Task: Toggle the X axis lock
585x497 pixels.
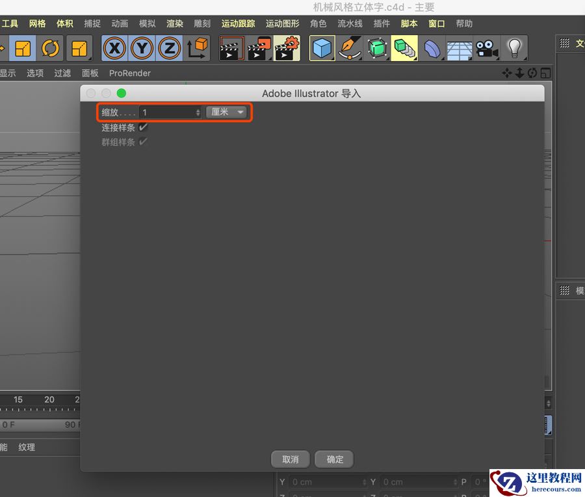Action: pyautogui.click(x=116, y=49)
